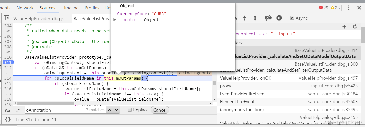Select the BaseValueListProvider file tab

click(92, 19)
